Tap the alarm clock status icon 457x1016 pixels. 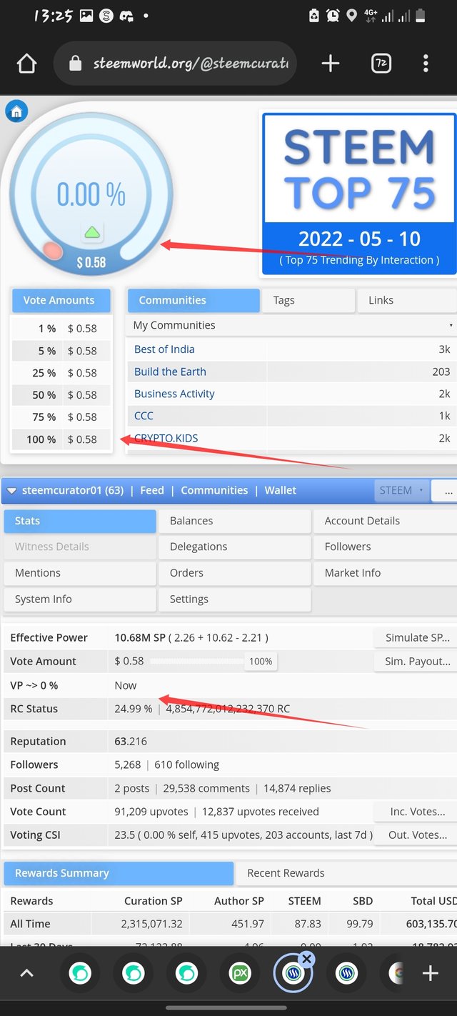[333, 15]
